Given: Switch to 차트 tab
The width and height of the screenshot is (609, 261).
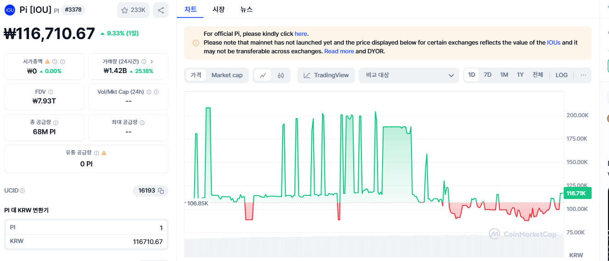Looking at the screenshot, I should click(x=190, y=9).
